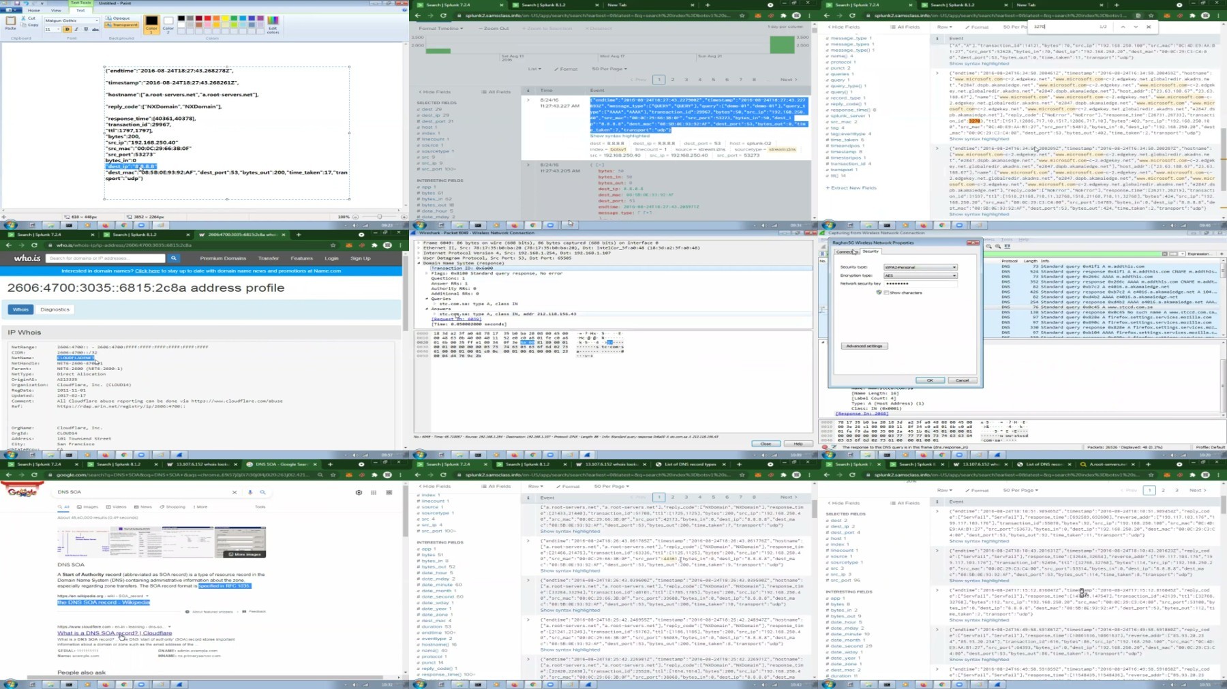This screenshot has width=1227, height=689.
Task: Click the who.is domain search field
Action: coord(106,258)
